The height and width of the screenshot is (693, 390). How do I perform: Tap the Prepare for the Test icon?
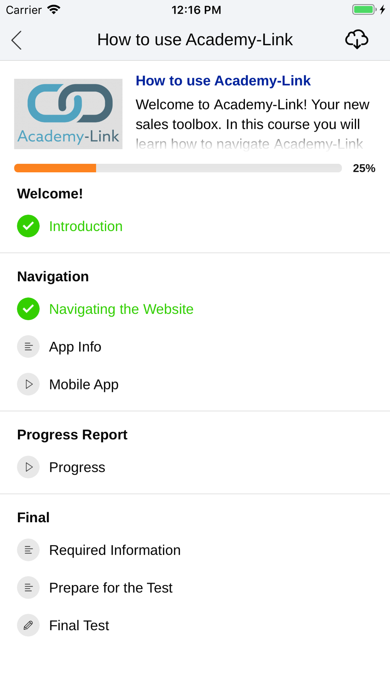coord(28,588)
